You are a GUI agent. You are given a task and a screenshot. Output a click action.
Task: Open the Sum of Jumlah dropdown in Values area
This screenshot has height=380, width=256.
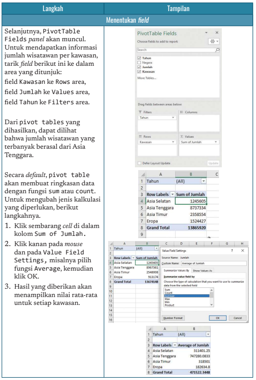[x=216, y=142]
